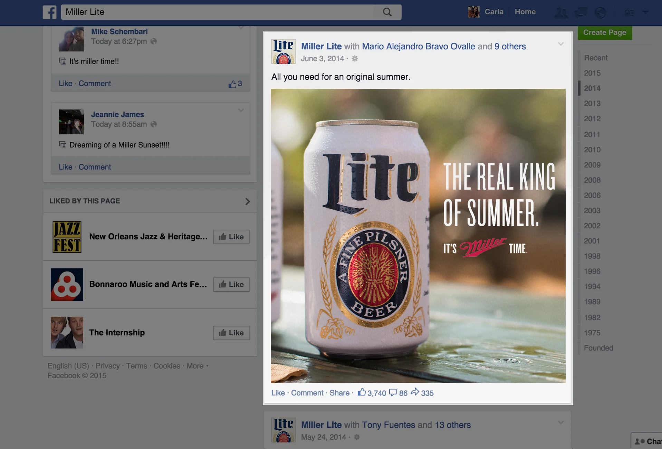Image resolution: width=662 pixels, height=449 pixels.
Task: Like Jeannie James's post
Action: [x=65, y=167]
